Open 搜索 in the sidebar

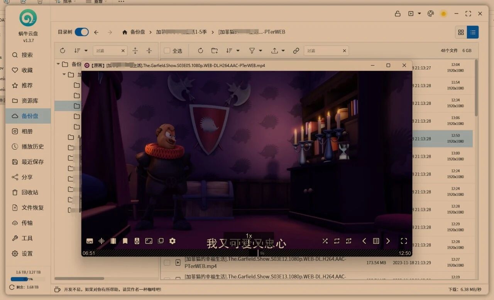coord(28,55)
